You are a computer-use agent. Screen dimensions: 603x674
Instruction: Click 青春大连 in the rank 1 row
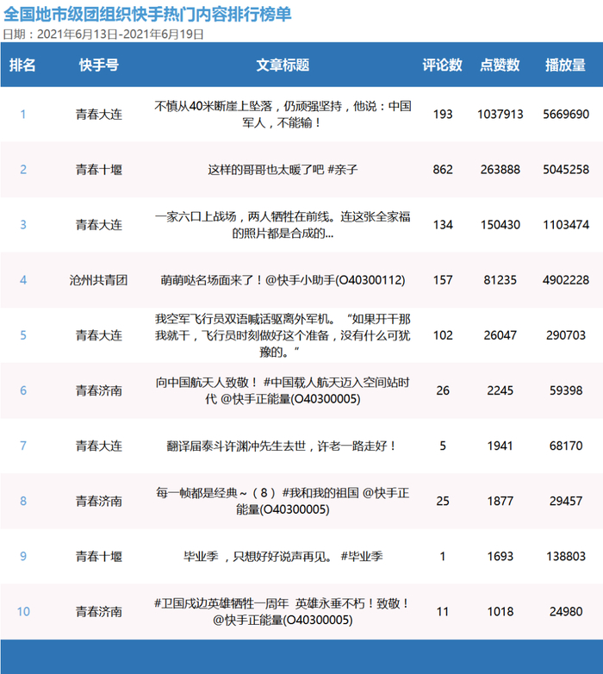pos(99,115)
